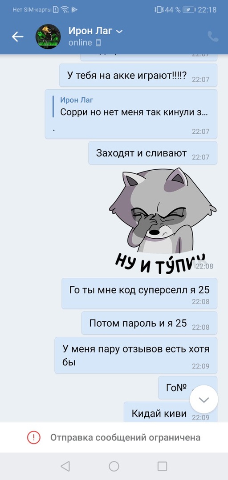Tap the Android home circle button
This screenshot has width=228, height=480.
click(x=114, y=466)
